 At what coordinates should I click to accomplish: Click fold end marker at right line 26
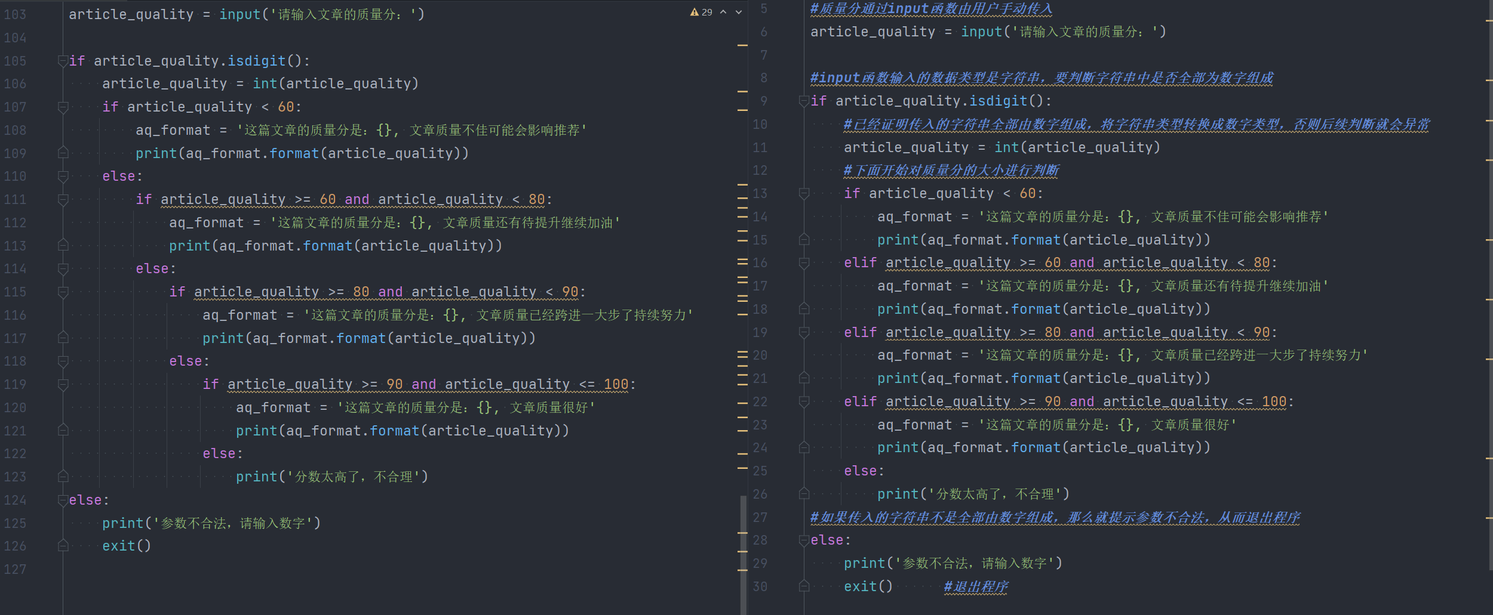(x=804, y=493)
